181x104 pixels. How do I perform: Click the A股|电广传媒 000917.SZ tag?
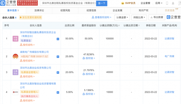pyautogui.click(x=34, y=56)
